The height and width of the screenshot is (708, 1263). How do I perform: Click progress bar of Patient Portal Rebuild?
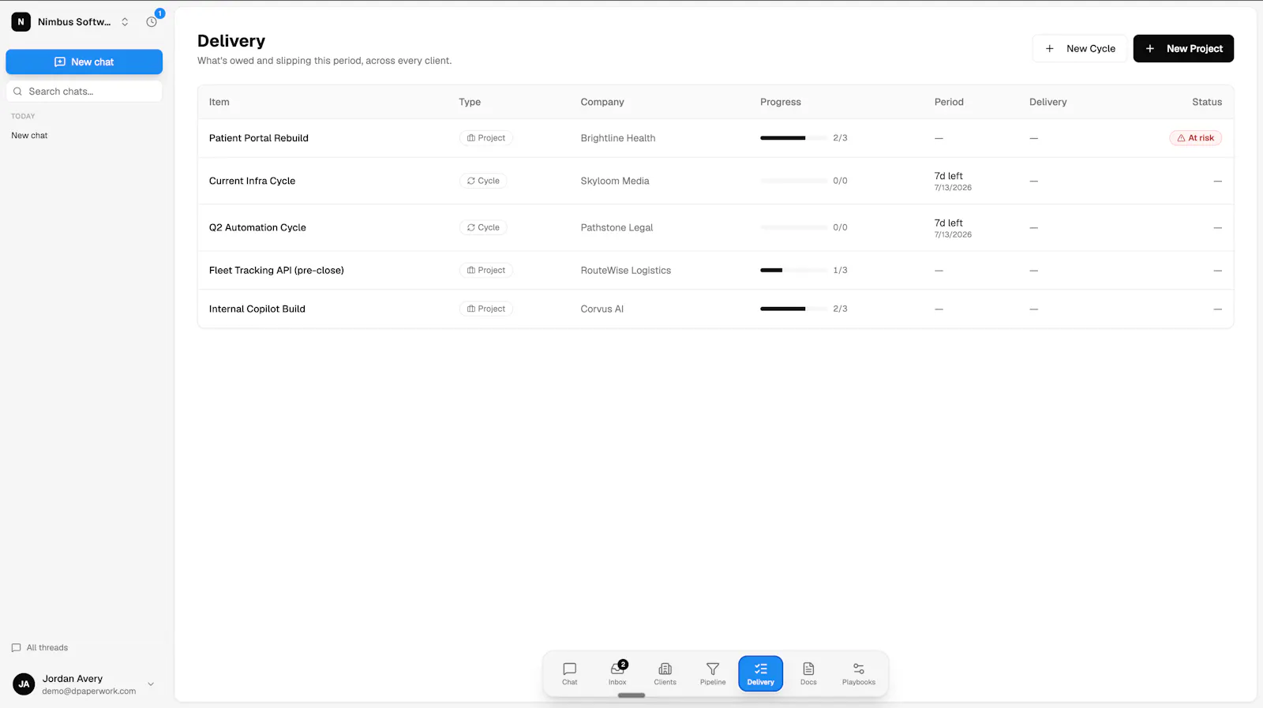pos(793,138)
